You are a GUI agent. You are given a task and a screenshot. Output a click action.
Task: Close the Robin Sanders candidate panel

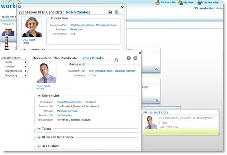[x=122, y=7]
